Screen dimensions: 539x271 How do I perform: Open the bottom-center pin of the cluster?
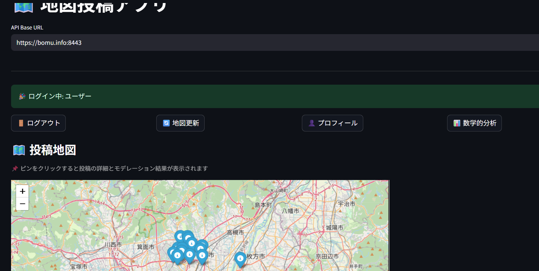click(190, 255)
